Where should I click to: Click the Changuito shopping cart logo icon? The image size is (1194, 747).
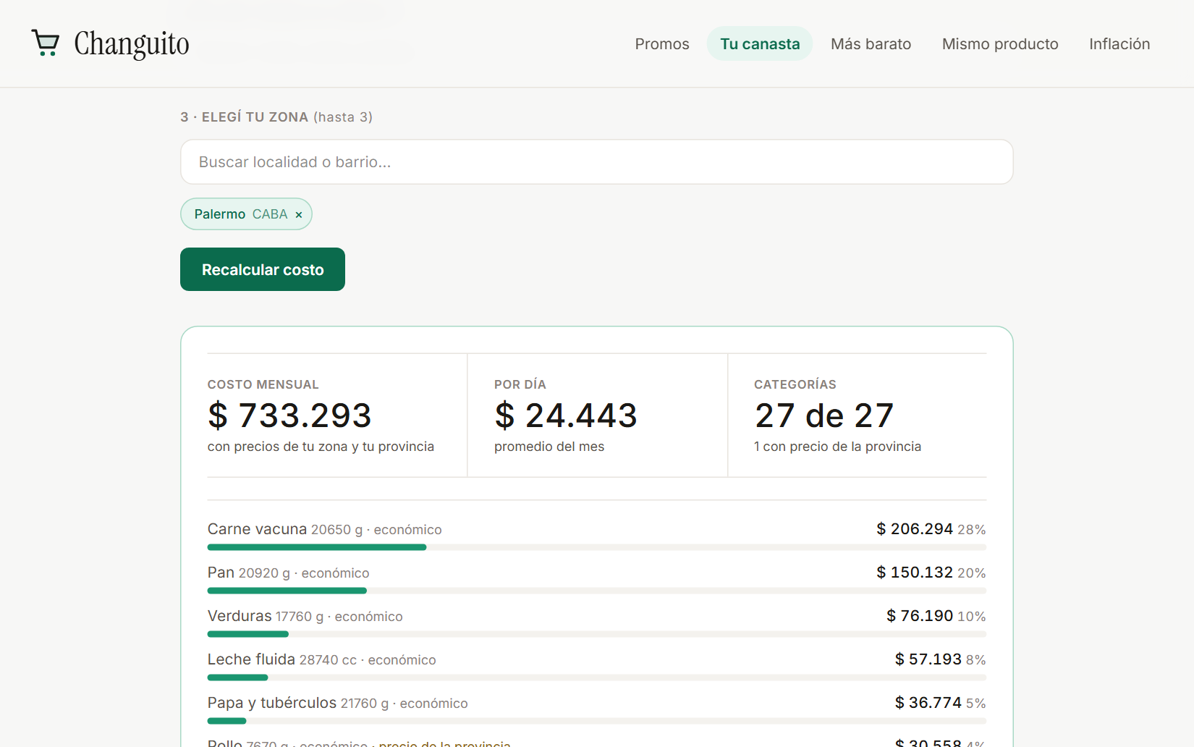tap(46, 43)
